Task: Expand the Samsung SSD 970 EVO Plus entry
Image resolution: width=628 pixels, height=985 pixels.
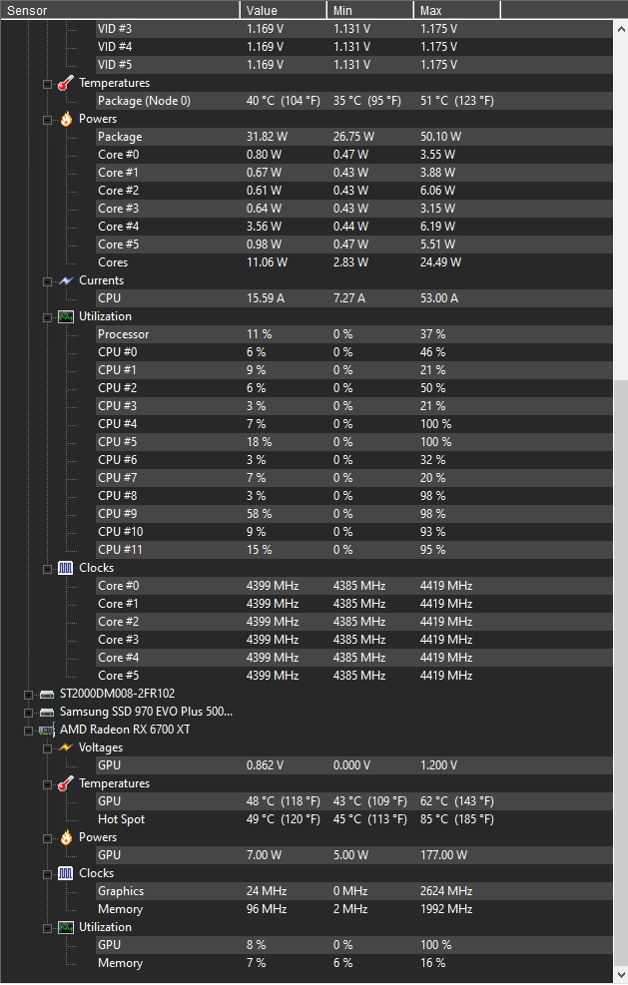Action: click(28, 711)
